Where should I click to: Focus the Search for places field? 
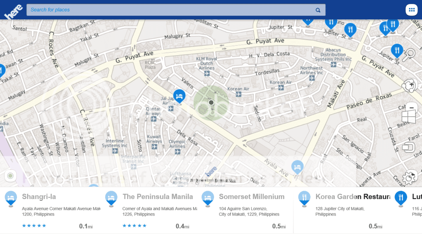[x=169, y=10]
